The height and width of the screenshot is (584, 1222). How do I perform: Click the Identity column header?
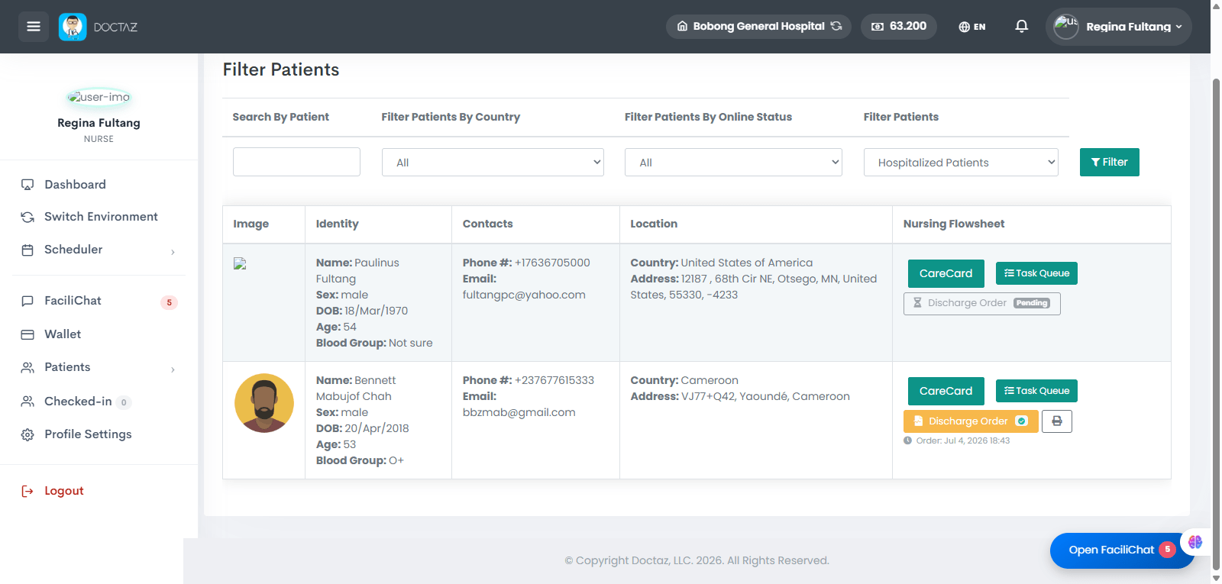point(337,224)
